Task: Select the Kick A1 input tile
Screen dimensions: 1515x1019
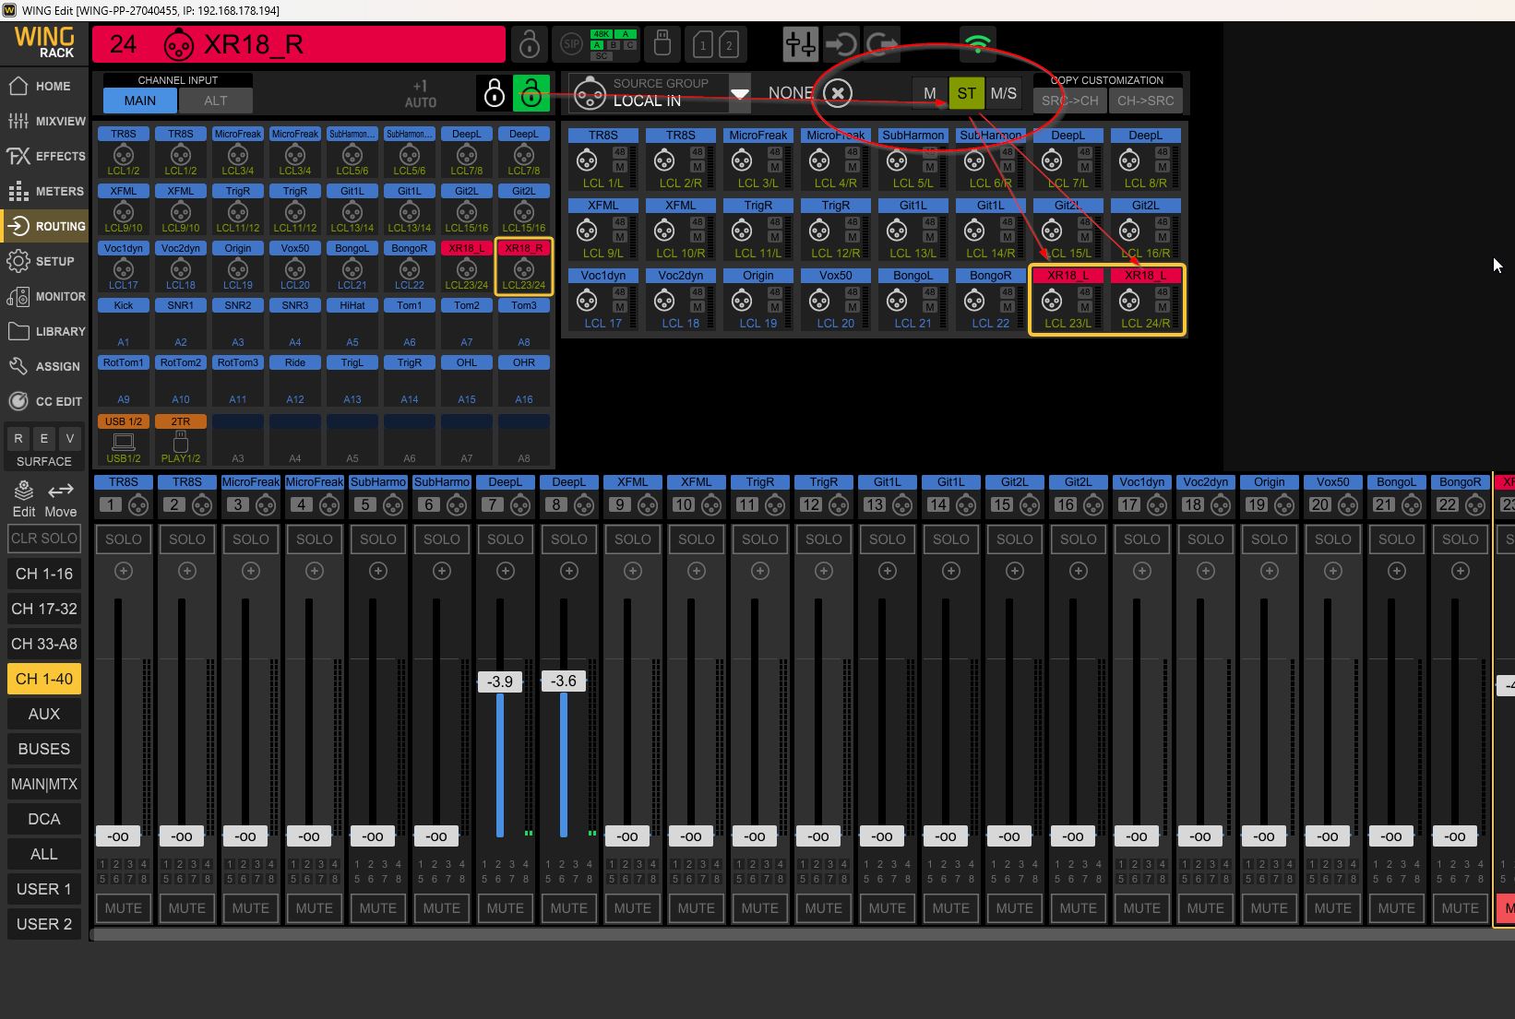Action: coord(124,326)
